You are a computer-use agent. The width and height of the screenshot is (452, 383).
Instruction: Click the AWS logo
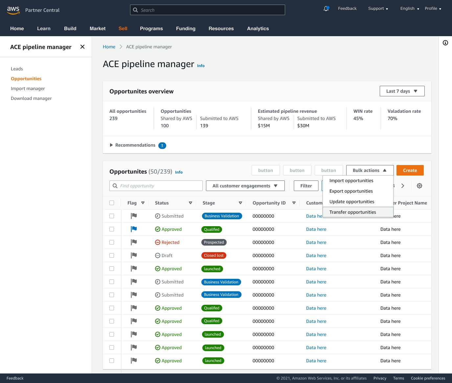(x=13, y=10)
